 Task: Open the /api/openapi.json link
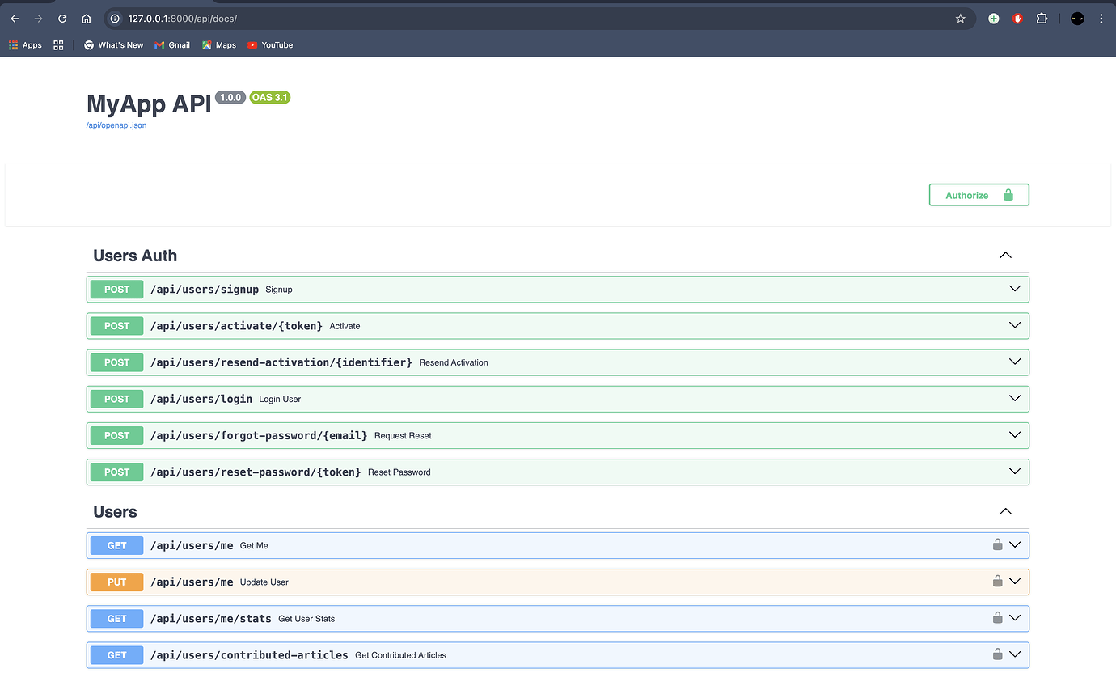(116, 125)
